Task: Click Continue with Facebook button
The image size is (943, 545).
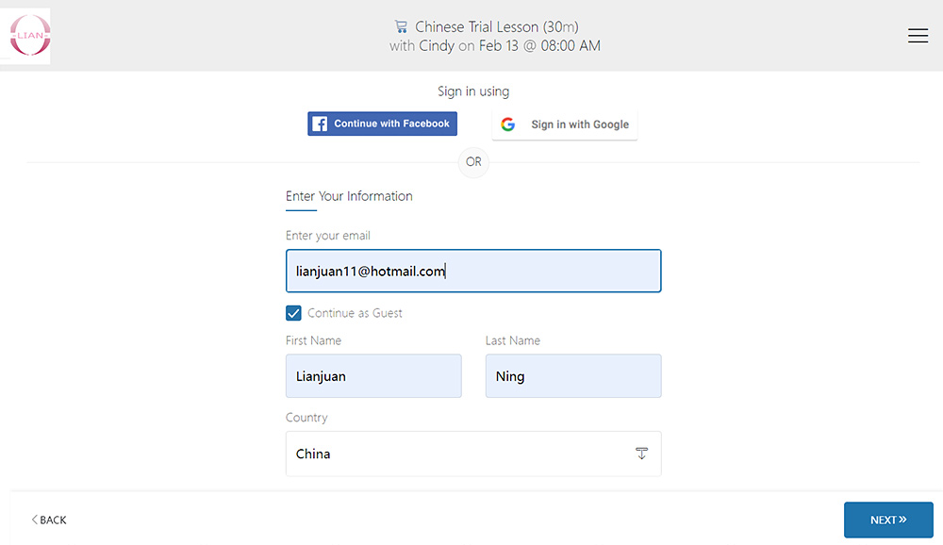Action: [383, 124]
